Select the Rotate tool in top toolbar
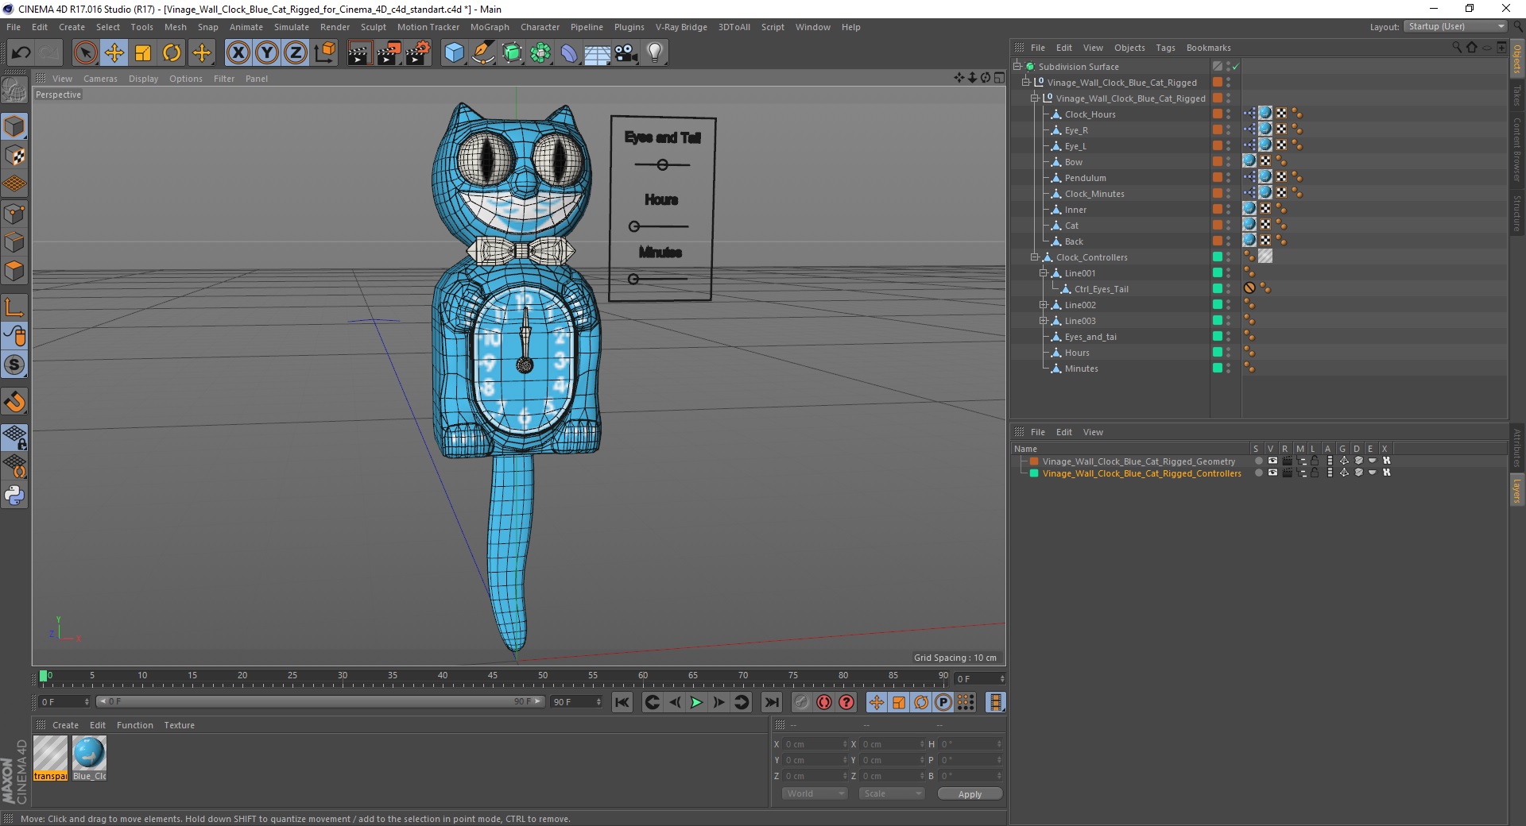This screenshot has height=826, width=1526. click(x=172, y=53)
